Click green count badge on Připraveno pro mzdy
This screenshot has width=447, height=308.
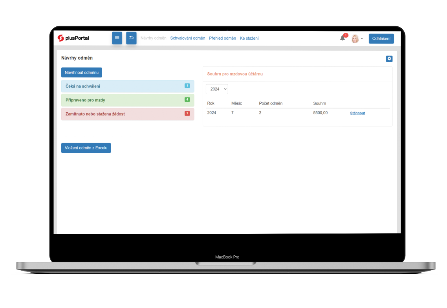tap(187, 100)
